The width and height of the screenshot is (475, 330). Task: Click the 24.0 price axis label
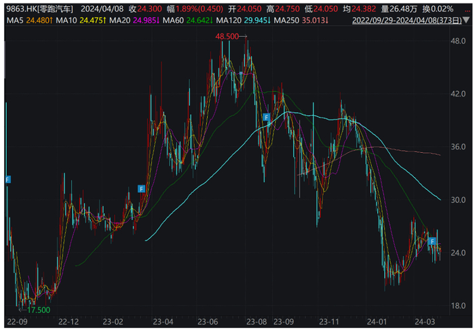coord(458,253)
